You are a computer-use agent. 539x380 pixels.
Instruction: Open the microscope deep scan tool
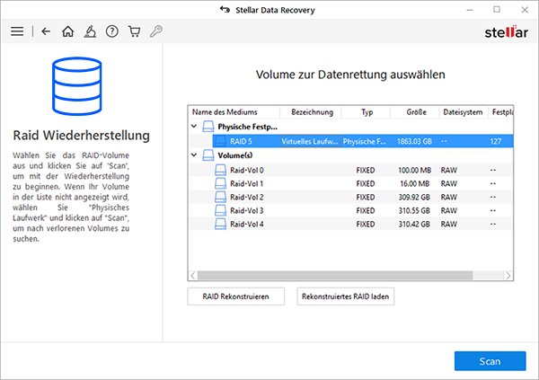90,31
